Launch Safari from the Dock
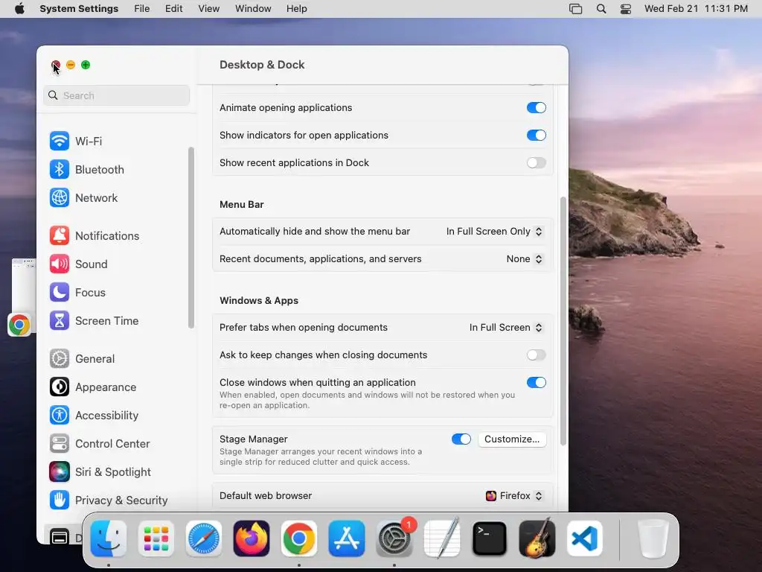This screenshot has height=572, width=762. pyautogui.click(x=204, y=538)
